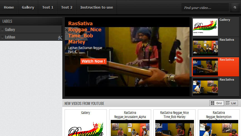Image resolution: width=241 pixels, height=136 pixels.
Task: Open Instruction to use page
Action: (97, 7)
